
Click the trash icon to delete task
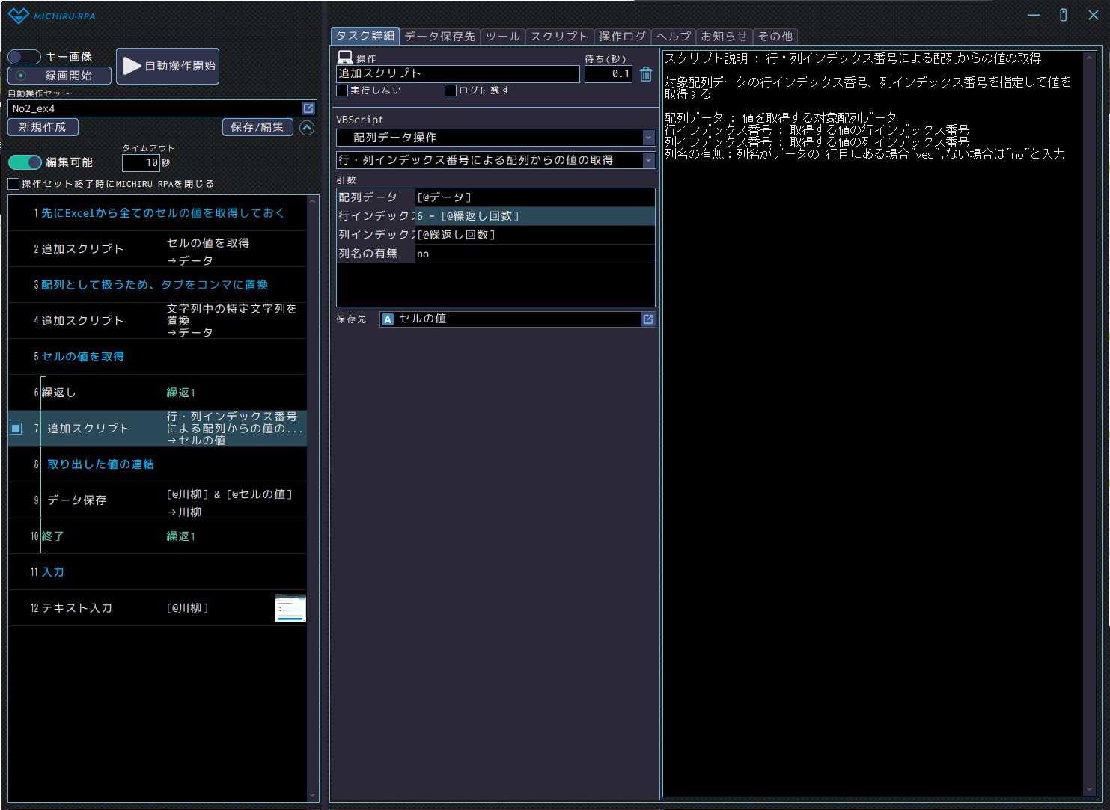point(646,74)
